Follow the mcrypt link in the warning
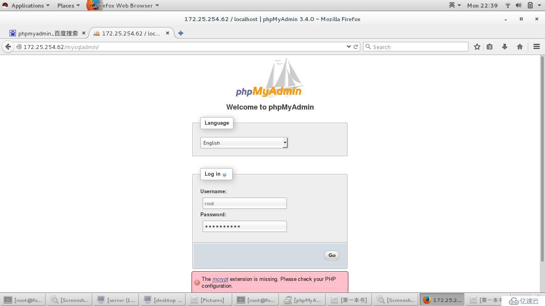Viewport: 545px width, 306px height. [220, 279]
